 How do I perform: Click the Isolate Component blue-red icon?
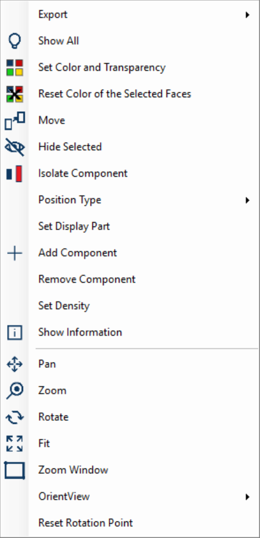tap(15, 173)
